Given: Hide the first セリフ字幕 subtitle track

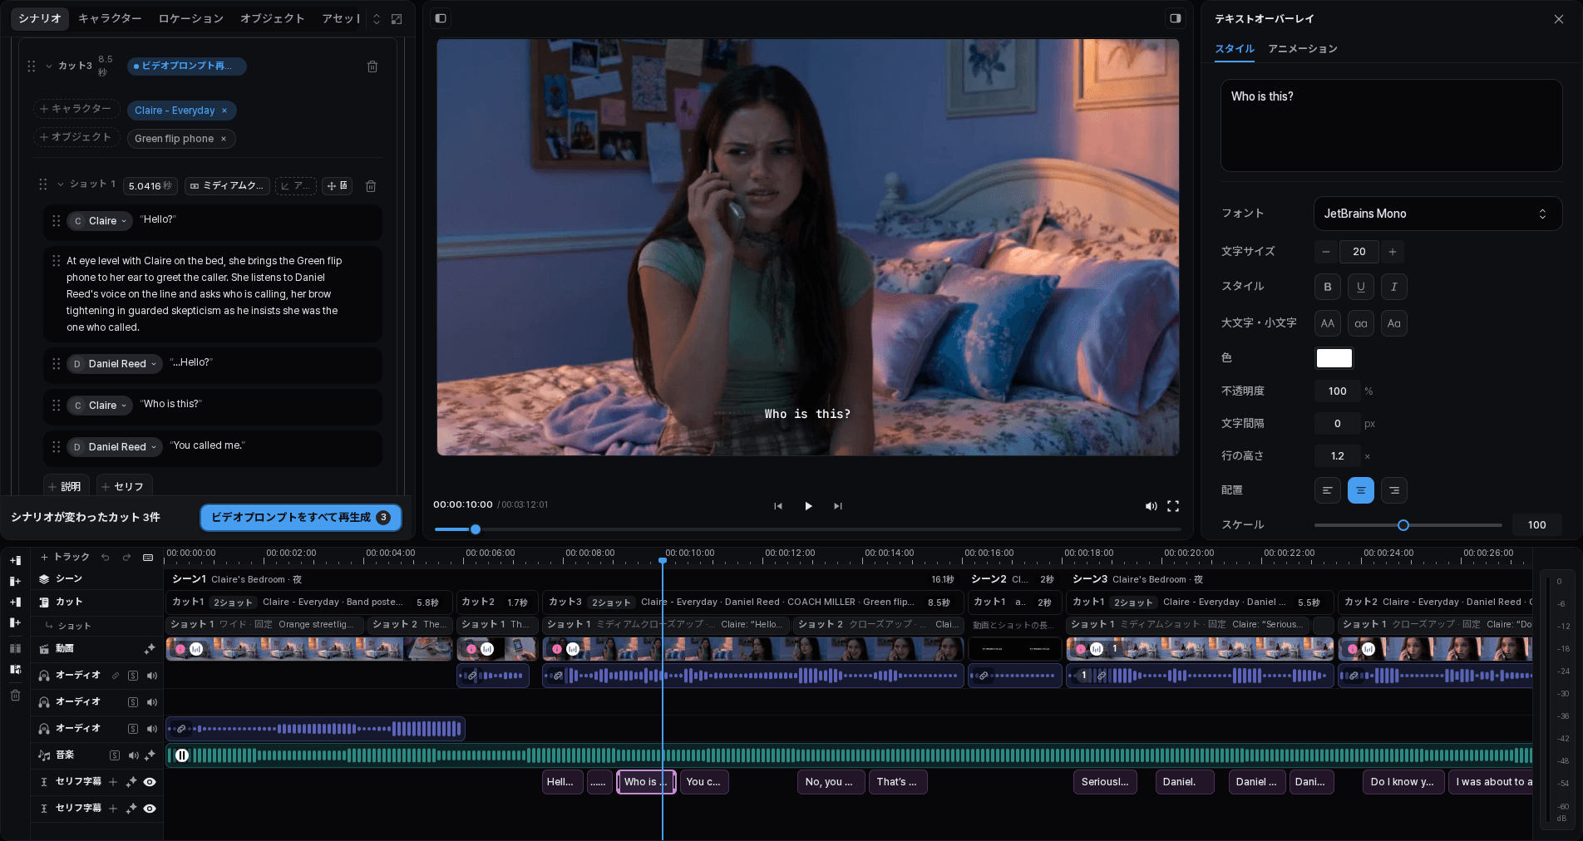Looking at the screenshot, I should (150, 782).
